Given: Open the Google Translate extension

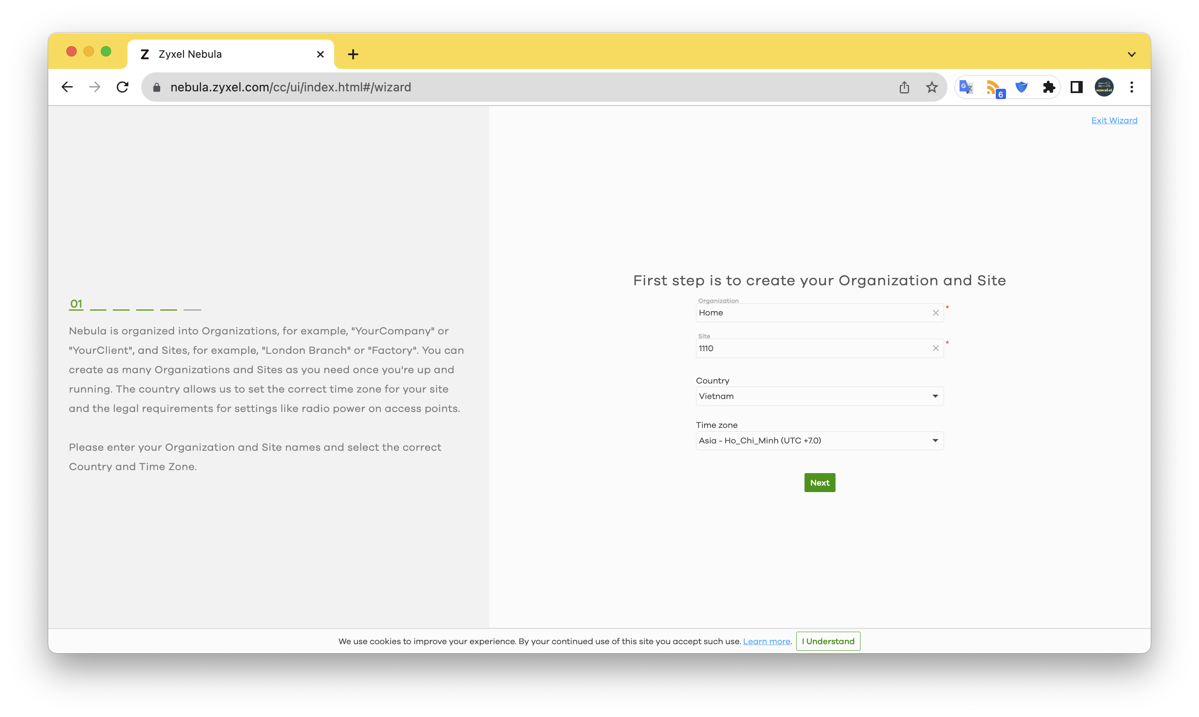Looking at the screenshot, I should [x=966, y=87].
